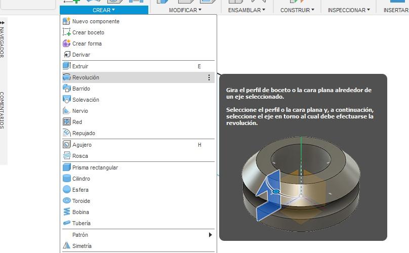The width and height of the screenshot is (409, 253).
Task: Expand the NAVEGADOR side panel
Action: (2, 41)
